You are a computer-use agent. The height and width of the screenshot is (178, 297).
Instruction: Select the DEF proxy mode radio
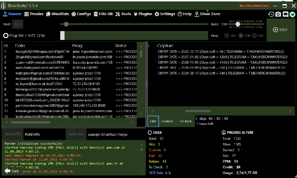tap(227, 36)
